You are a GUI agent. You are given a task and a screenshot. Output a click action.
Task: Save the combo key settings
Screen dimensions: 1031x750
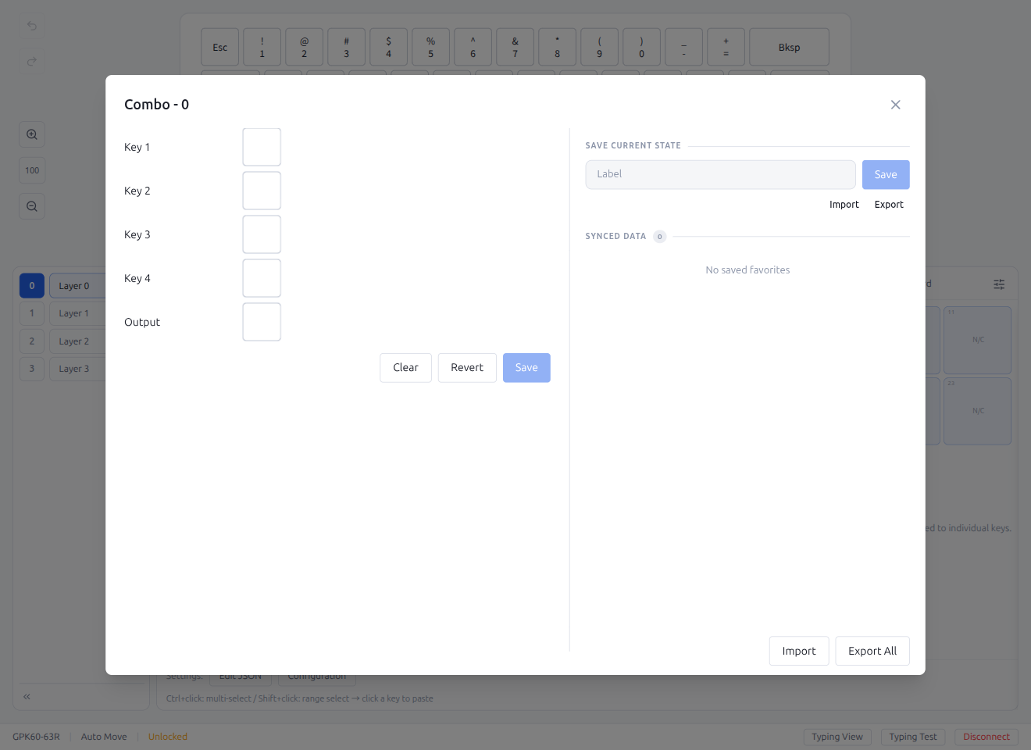tap(526, 368)
